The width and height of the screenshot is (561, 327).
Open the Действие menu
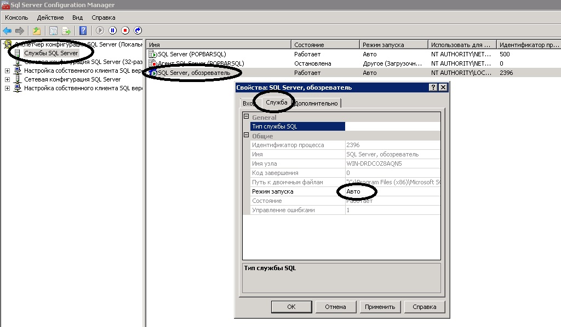pyautogui.click(x=50, y=17)
